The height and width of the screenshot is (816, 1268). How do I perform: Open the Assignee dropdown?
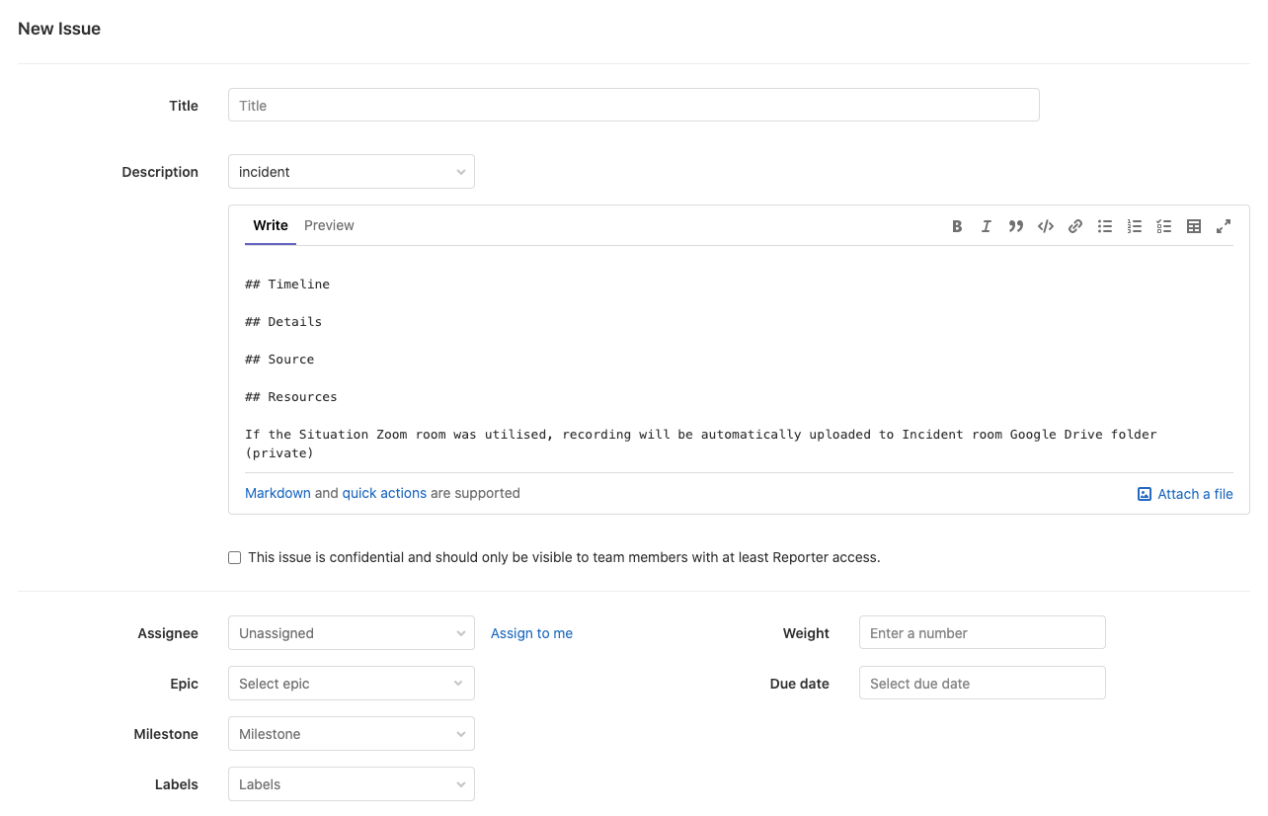(x=351, y=632)
